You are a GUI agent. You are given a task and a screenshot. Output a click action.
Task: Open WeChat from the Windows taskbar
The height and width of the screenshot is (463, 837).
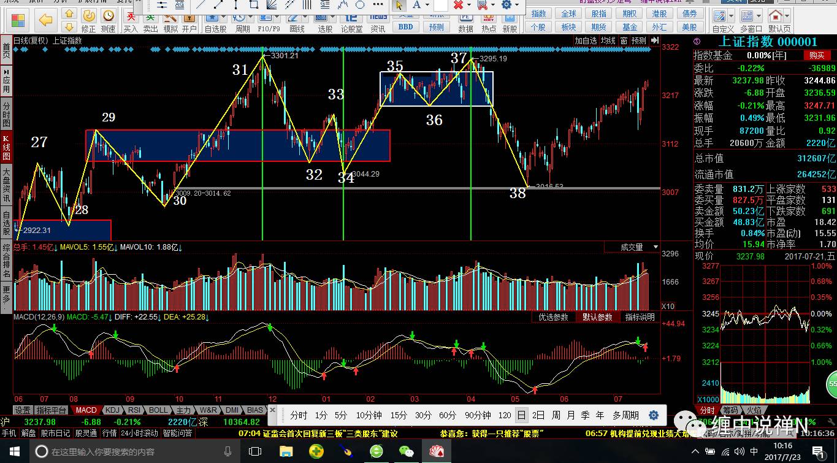coord(406,452)
